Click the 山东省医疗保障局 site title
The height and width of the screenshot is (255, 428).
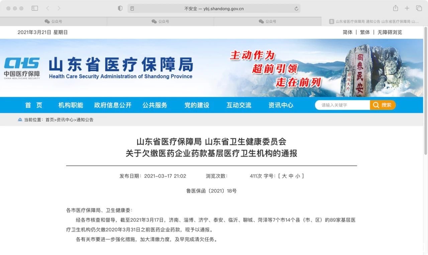point(121,65)
